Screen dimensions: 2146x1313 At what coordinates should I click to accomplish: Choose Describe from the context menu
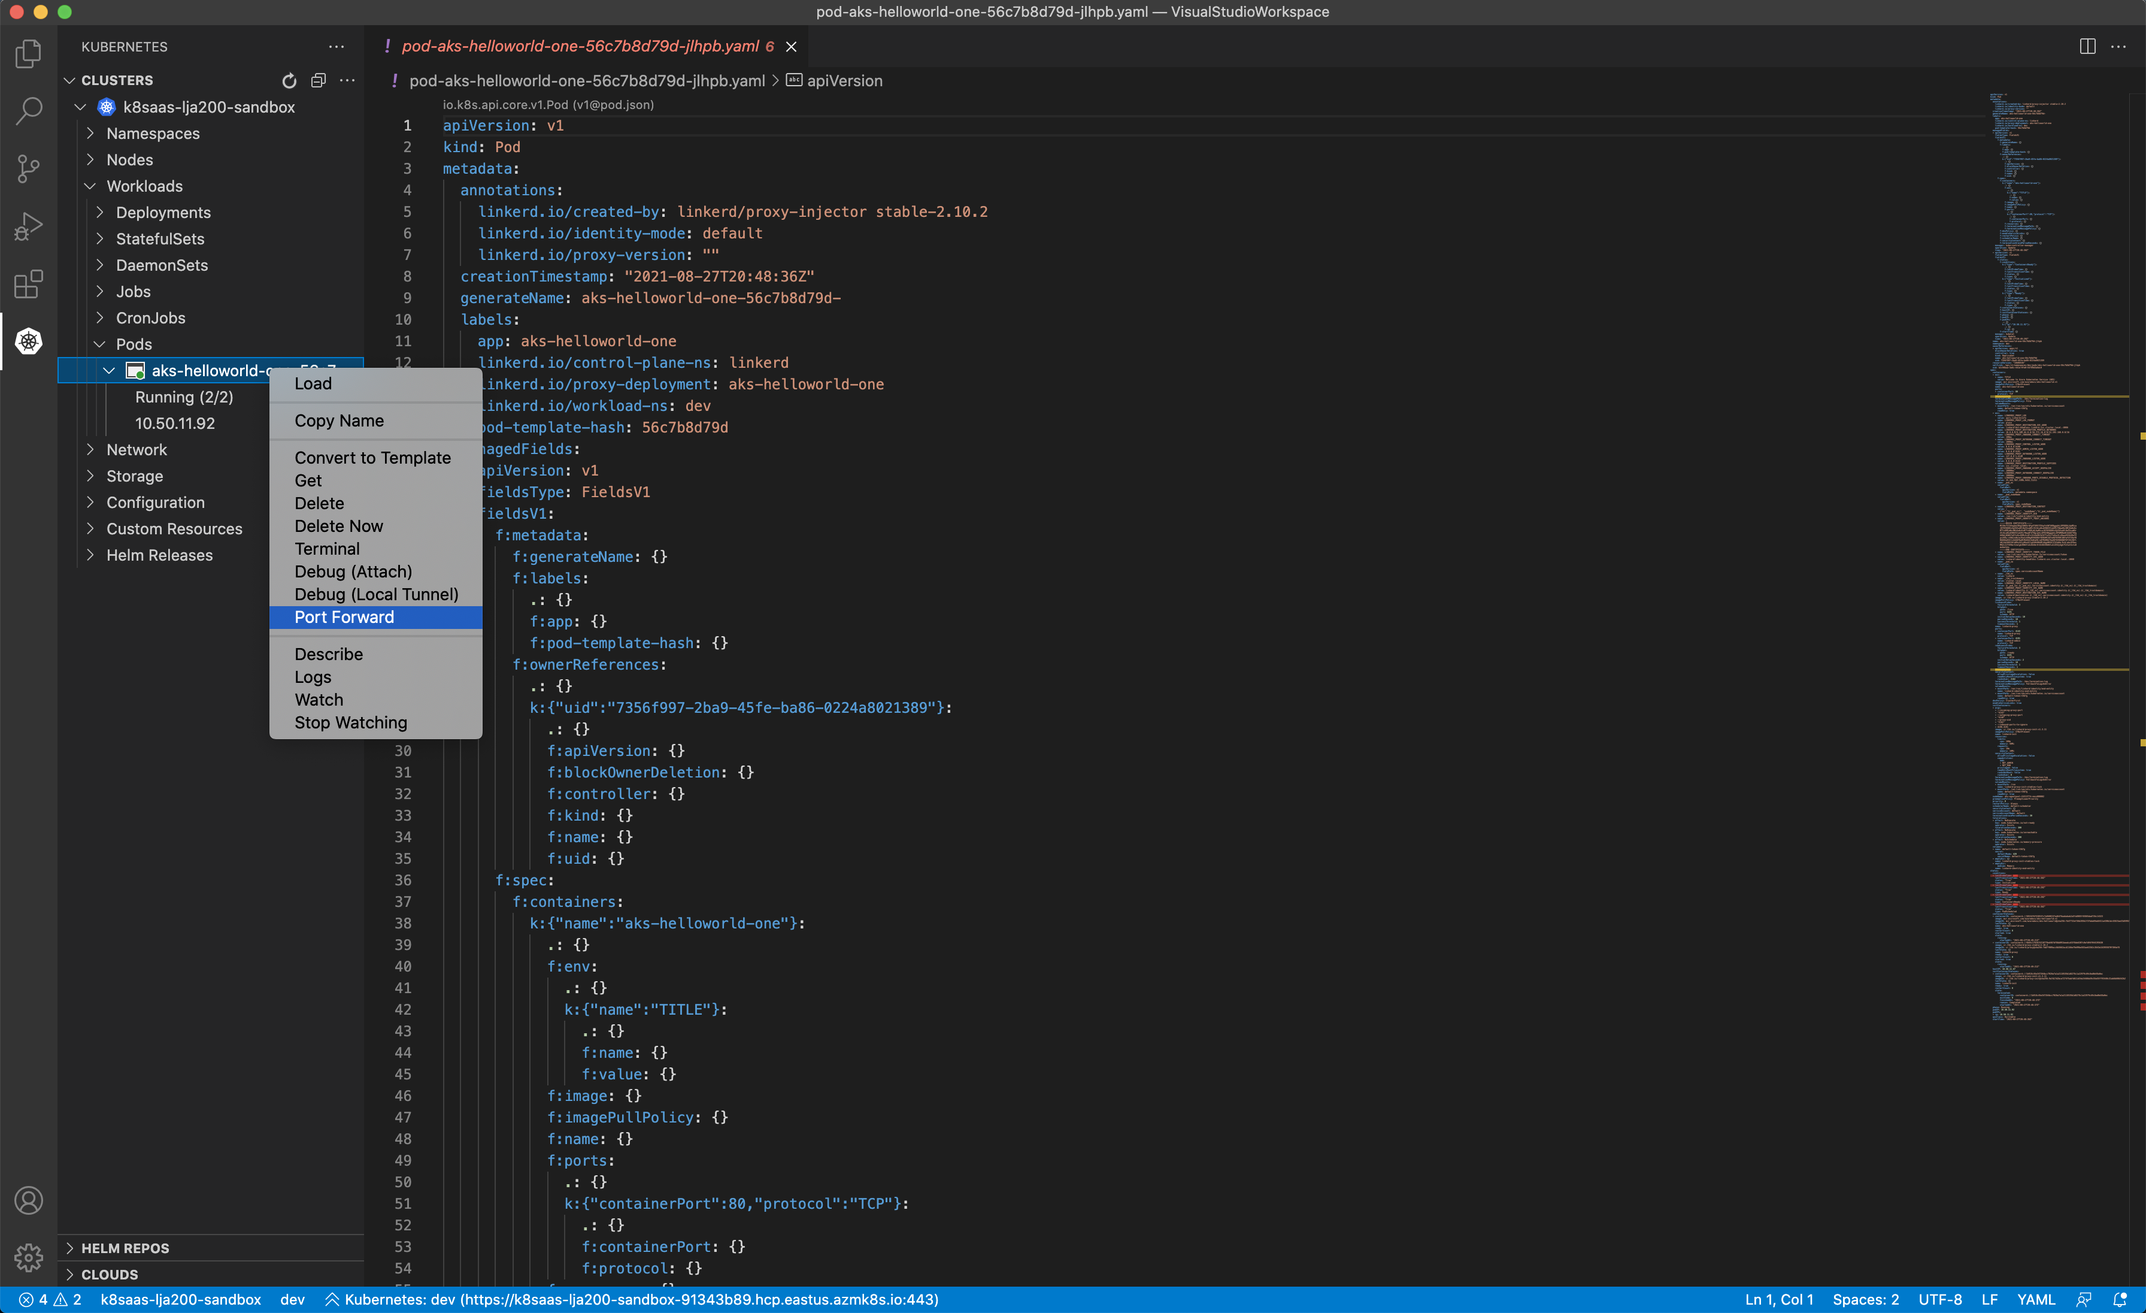(375, 654)
